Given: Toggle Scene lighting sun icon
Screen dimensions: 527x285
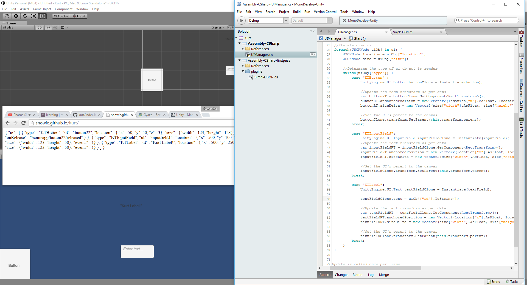Looking at the screenshot, I should [48, 27].
